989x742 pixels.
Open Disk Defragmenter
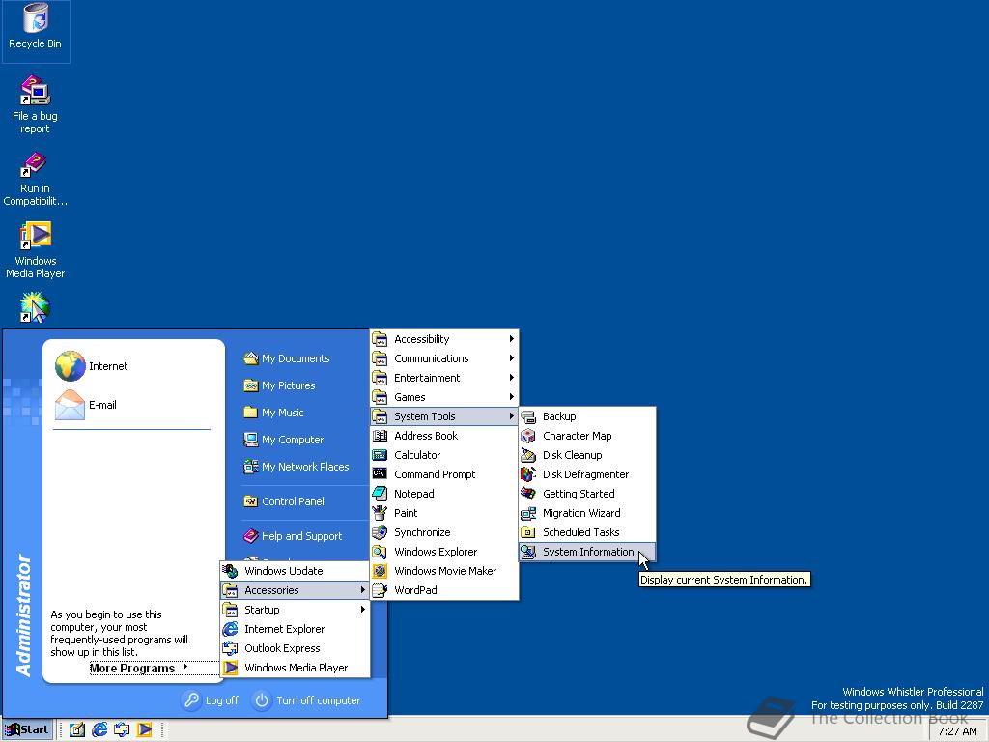[587, 474]
